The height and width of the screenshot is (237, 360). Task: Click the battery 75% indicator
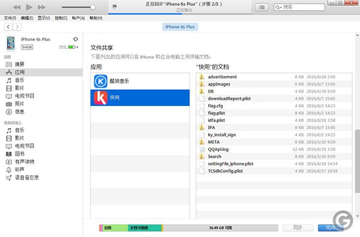(x=68, y=47)
